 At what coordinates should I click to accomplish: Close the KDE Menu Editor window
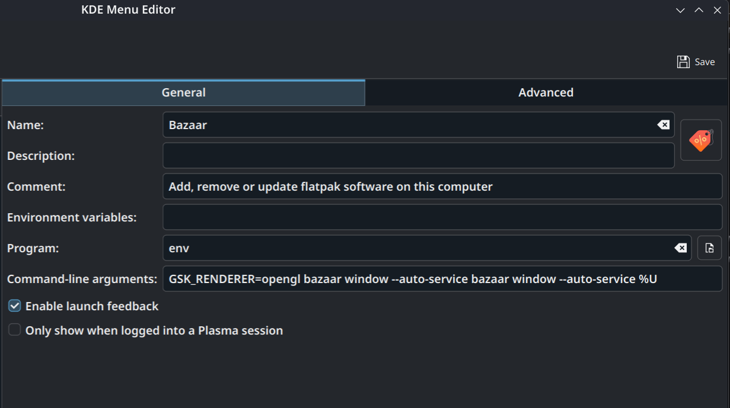coord(716,10)
